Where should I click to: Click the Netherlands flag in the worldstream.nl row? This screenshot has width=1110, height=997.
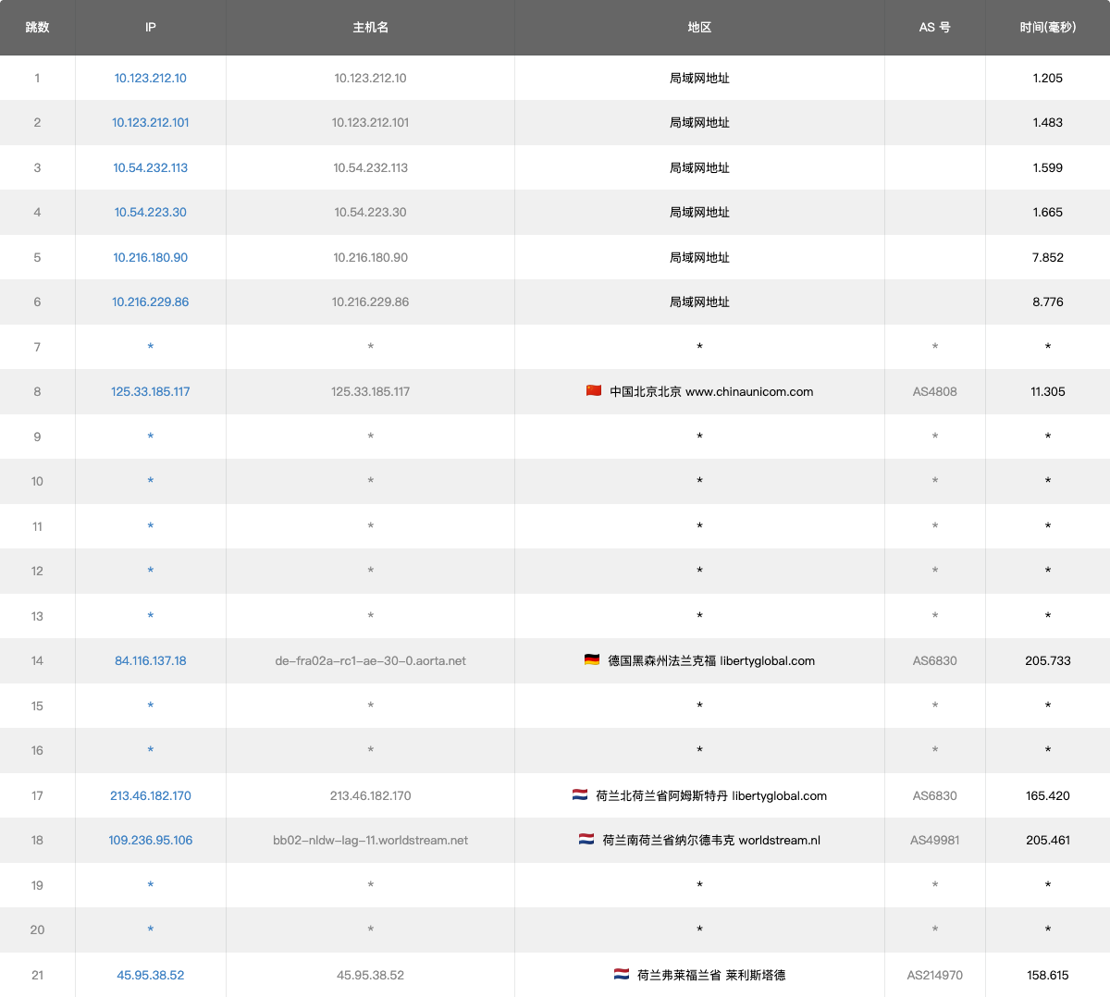[586, 840]
